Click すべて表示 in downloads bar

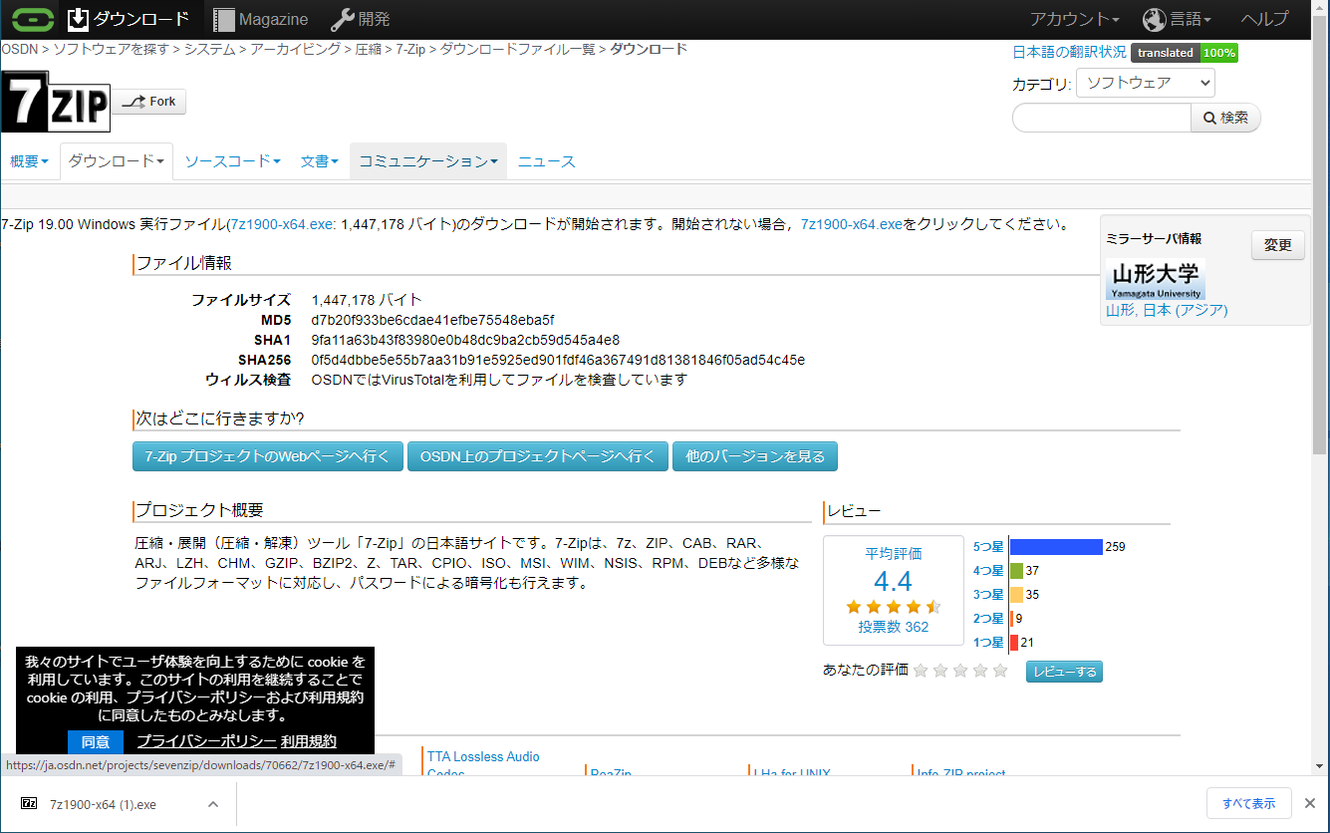pos(1249,803)
